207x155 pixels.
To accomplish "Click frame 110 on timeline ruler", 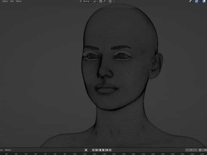I will (85, 154).
